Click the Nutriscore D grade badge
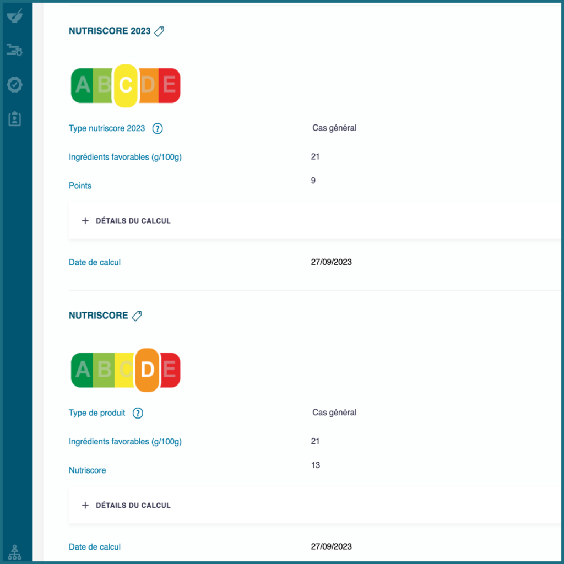The image size is (564, 564). point(148,370)
